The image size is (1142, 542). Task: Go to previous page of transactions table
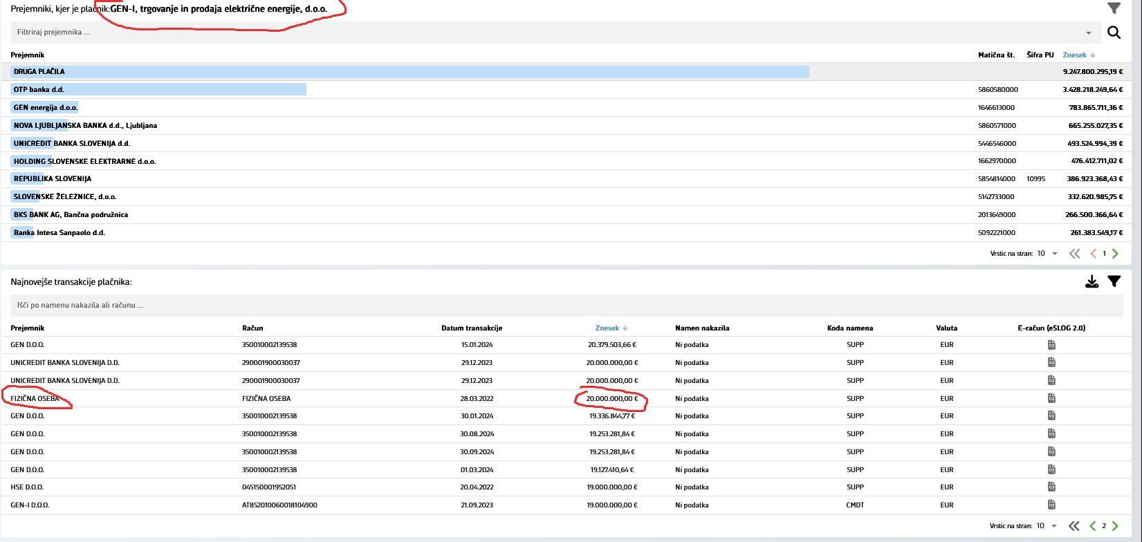click(1093, 526)
